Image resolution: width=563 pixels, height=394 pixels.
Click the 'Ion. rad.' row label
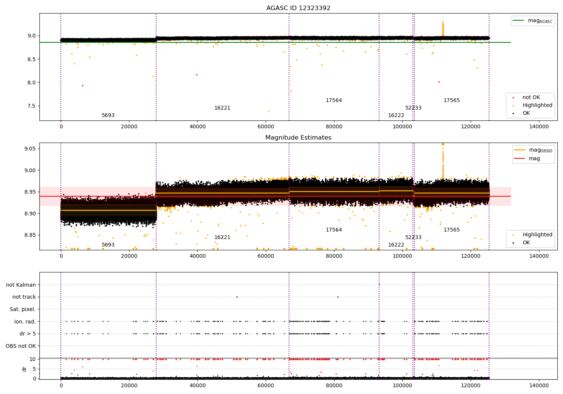pos(25,322)
